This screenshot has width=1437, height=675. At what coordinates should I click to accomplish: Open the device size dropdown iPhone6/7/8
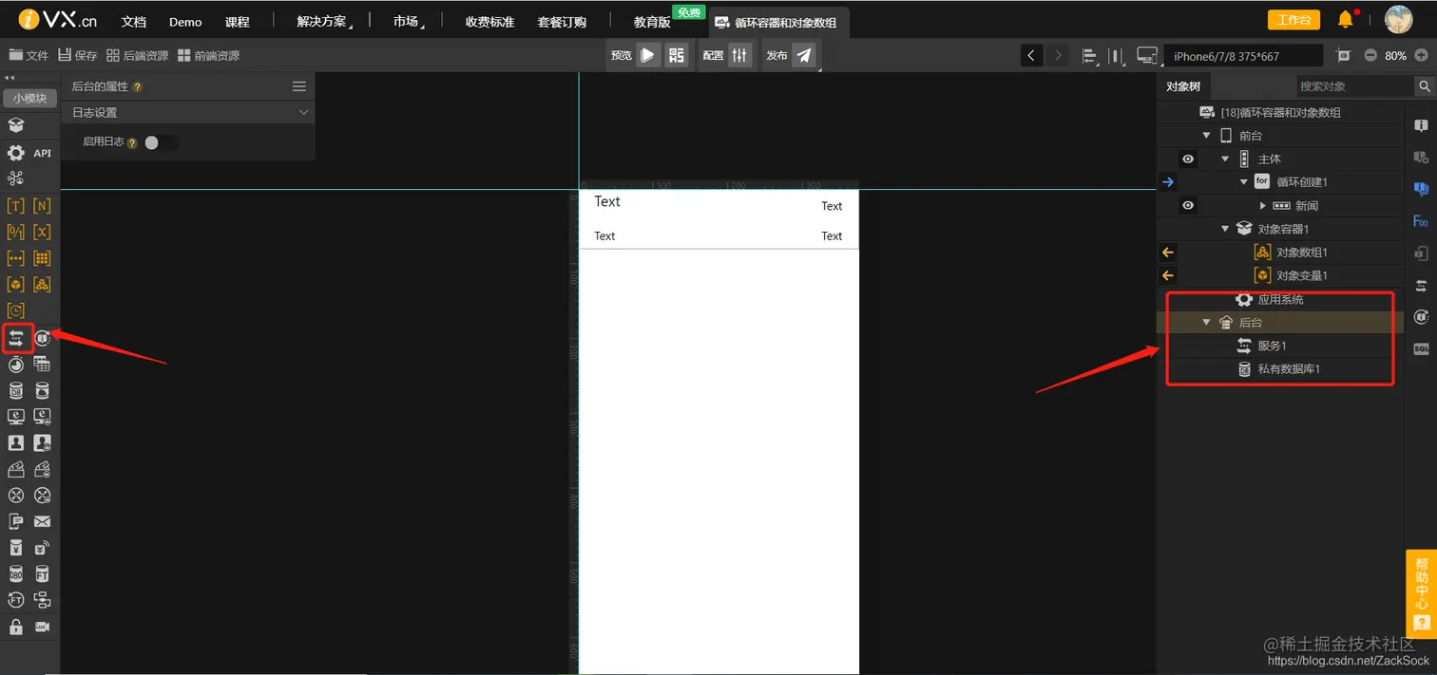tap(1243, 56)
